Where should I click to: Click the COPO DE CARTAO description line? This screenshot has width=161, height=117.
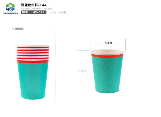37,9
